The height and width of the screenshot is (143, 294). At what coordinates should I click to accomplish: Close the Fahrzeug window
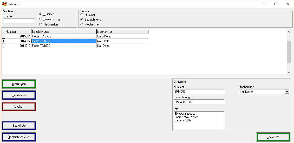[288, 4]
